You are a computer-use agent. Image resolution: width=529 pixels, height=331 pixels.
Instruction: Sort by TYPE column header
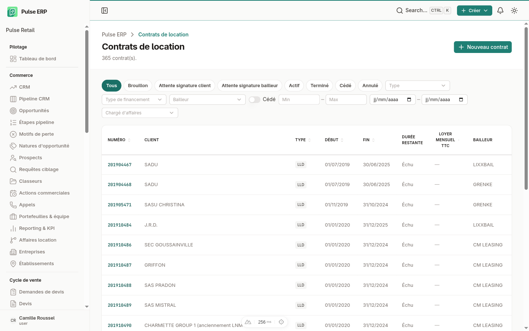tap(303, 140)
